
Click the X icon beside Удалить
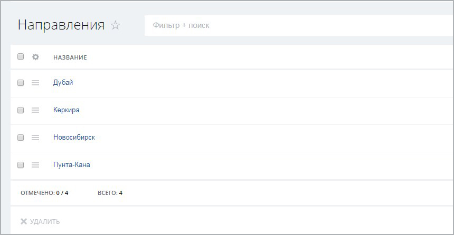[x=24, y=221]
